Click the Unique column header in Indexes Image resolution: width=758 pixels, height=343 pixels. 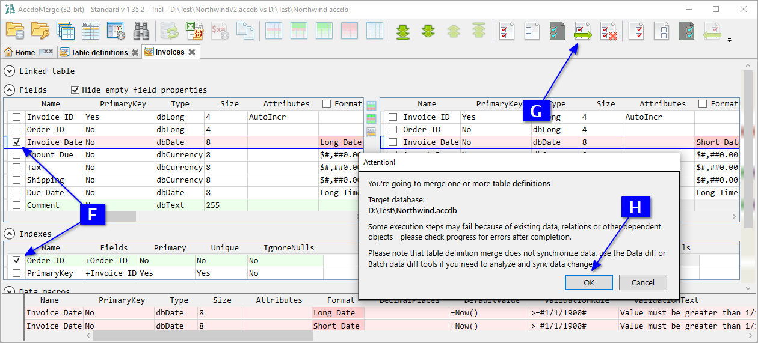pos(224,247)
